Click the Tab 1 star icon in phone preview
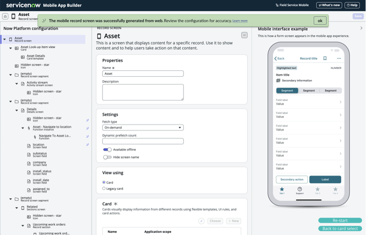The height and width of the screenshot is (235, 366). pyautogui.click(x=282, y=189)
